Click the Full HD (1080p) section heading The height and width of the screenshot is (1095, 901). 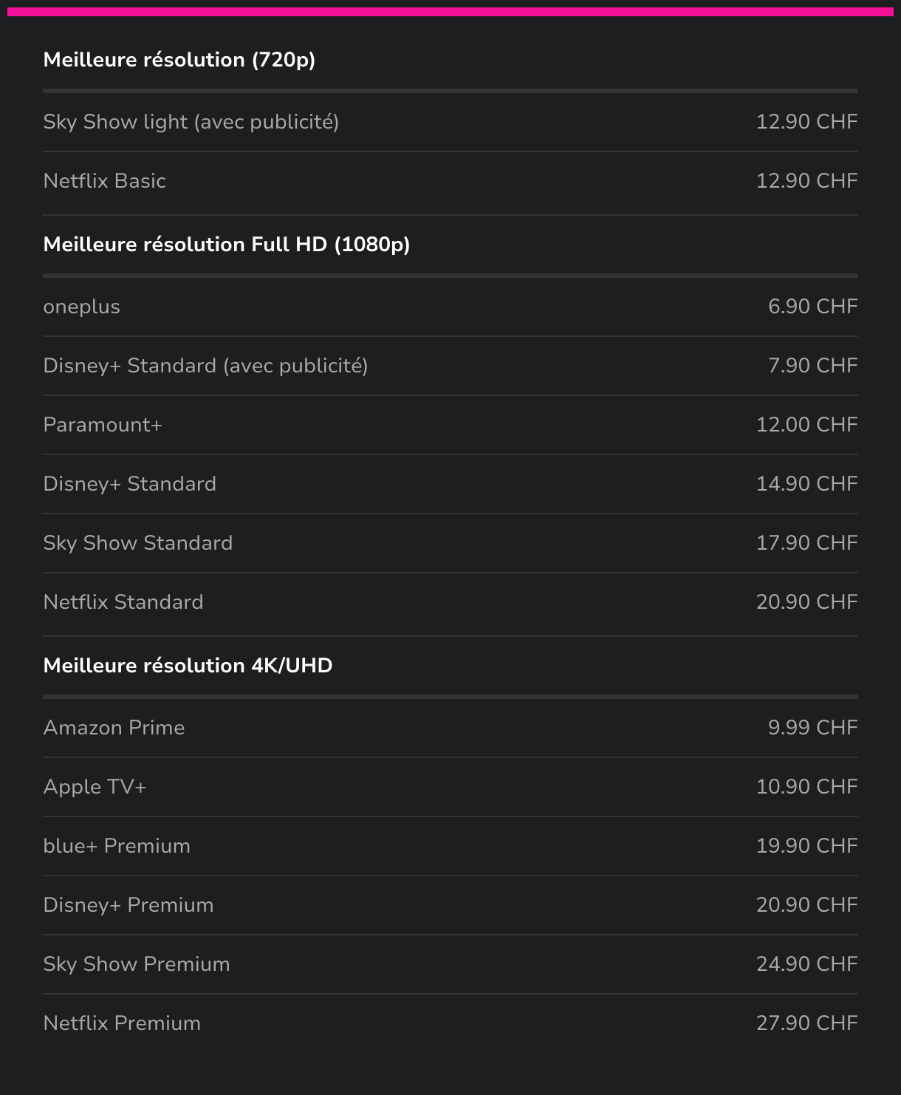pyautogui.click(x=227, y=245)
